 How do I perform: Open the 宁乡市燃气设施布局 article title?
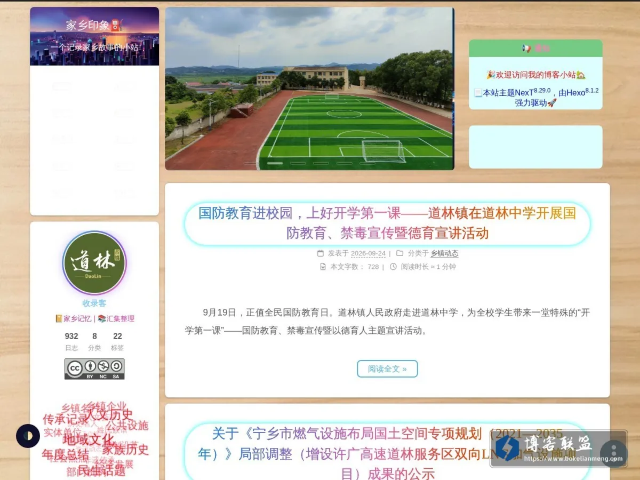pyautogui.click(x=387, y=453)
